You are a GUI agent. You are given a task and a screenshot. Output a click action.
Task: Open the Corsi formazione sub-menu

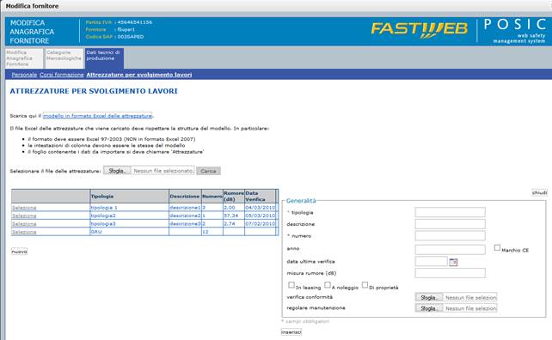click(x=62, y=75)
